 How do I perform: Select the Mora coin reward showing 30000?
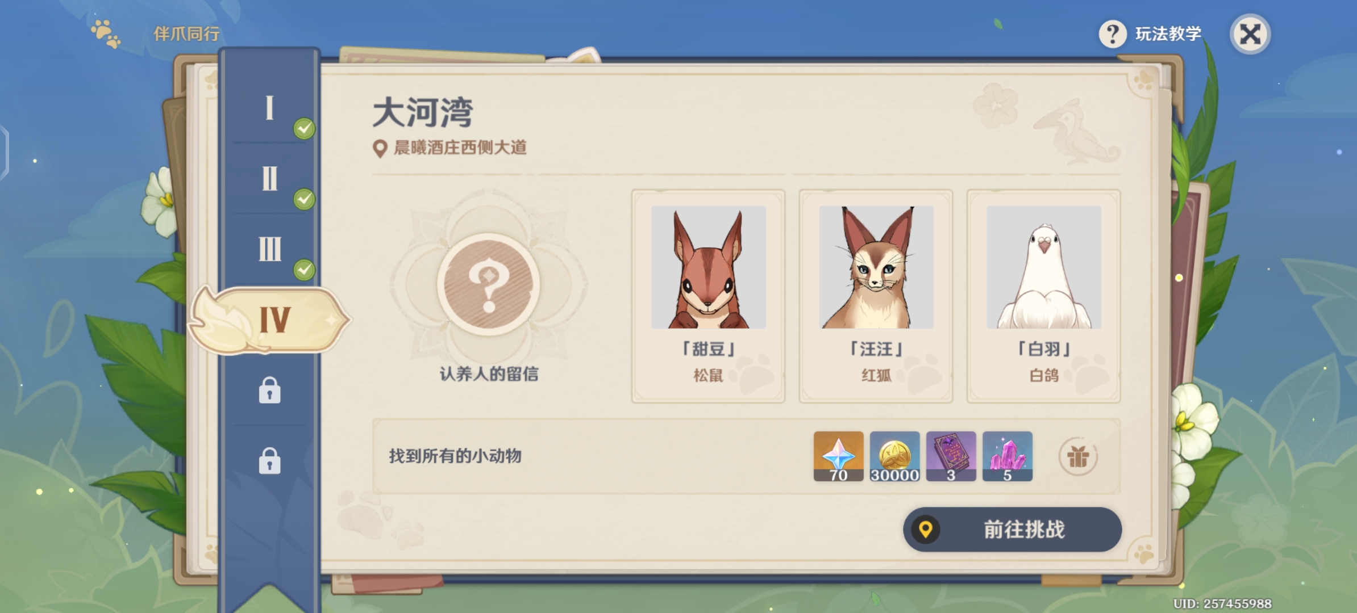894,456
